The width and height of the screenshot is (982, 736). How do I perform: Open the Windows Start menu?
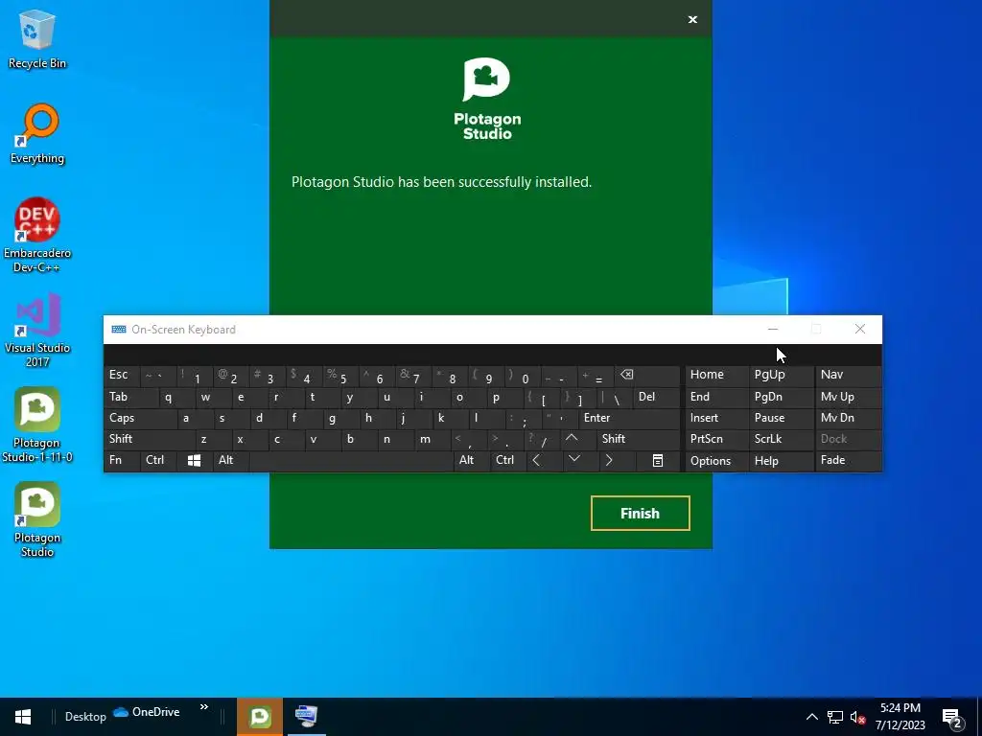[x=23, y=717]
